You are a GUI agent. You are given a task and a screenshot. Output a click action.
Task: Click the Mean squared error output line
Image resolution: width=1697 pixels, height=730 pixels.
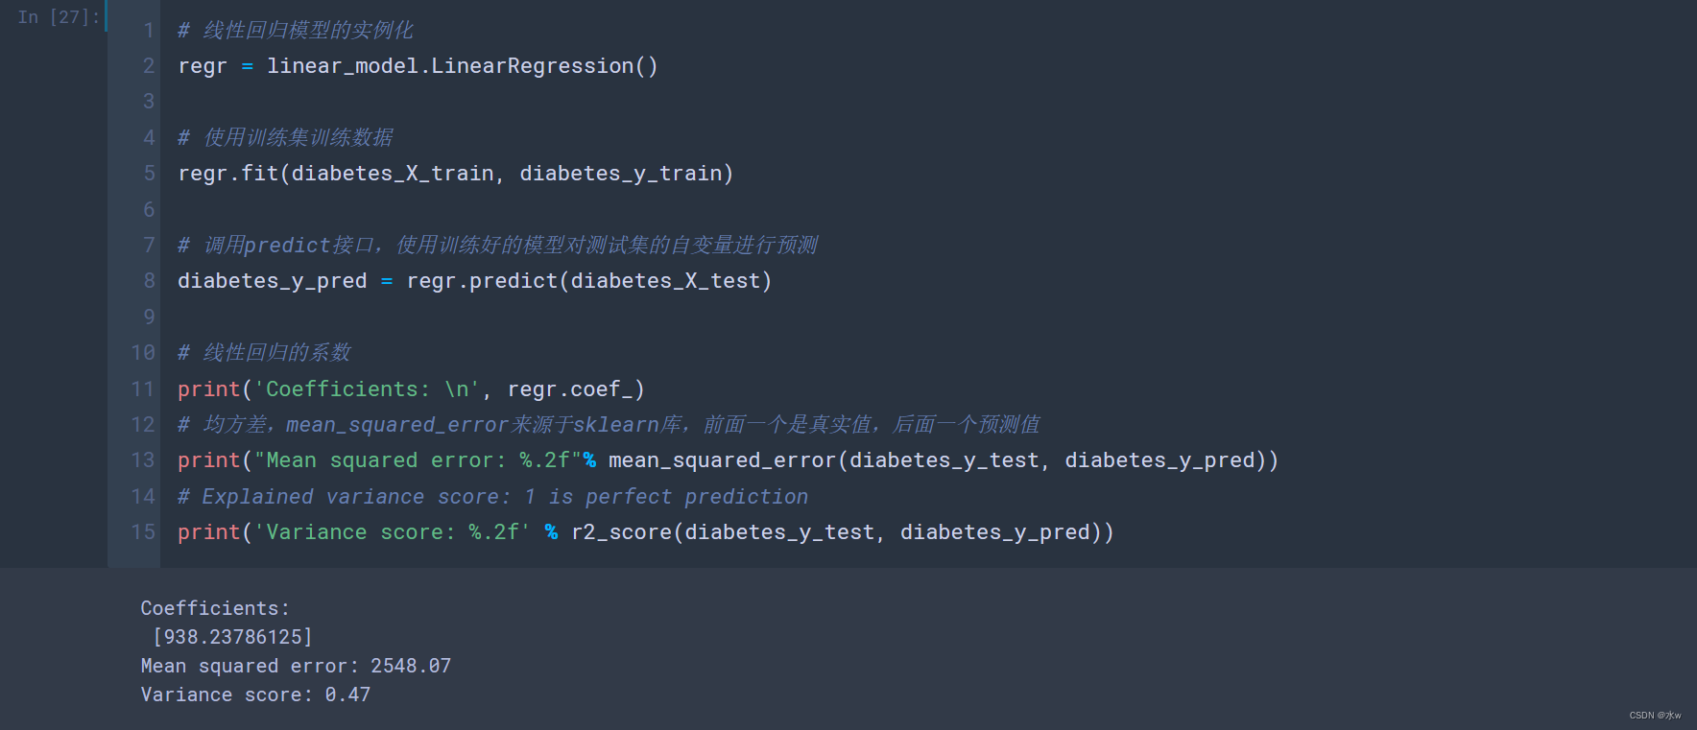(296, 666)
